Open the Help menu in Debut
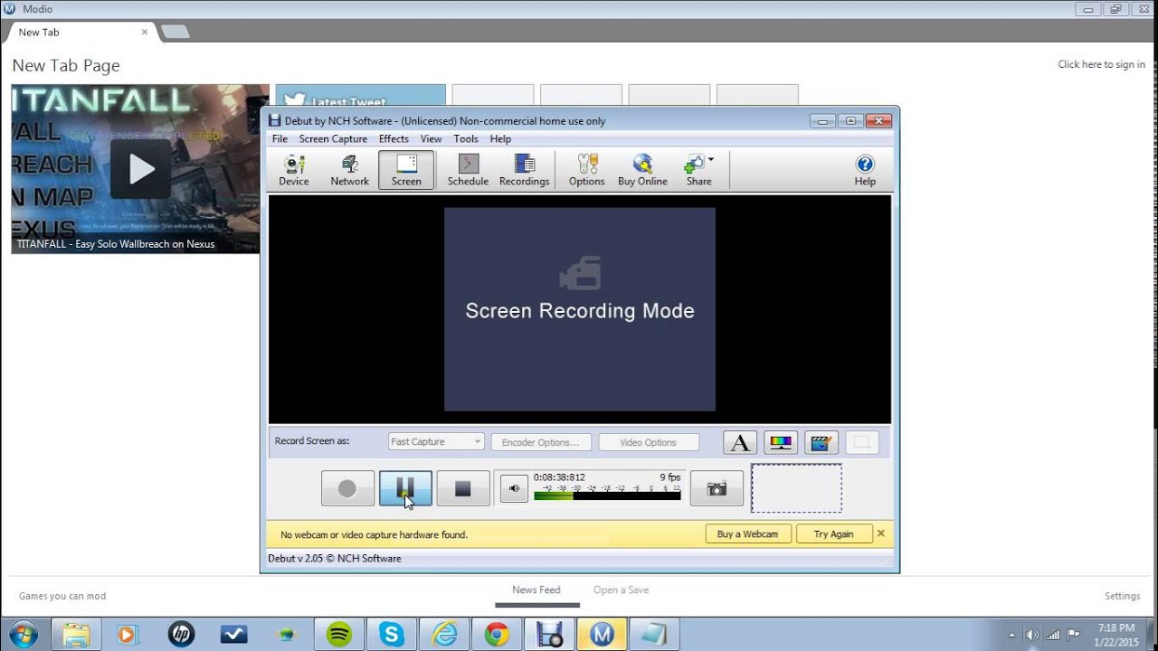This screenshot has width=1158, height=651. (500, 139)
